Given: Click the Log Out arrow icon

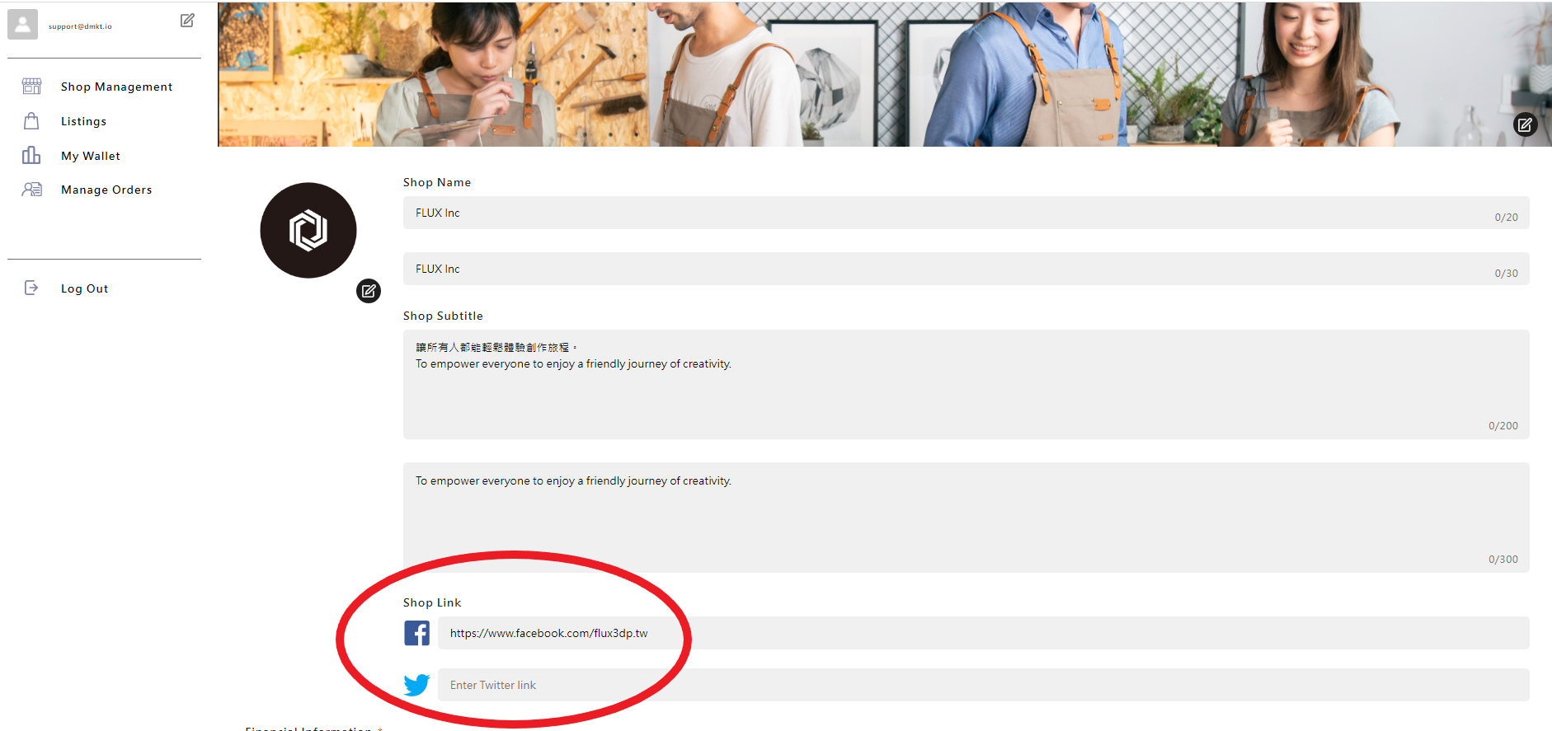Looking at the screenshot, I should [x=31, y=288].
